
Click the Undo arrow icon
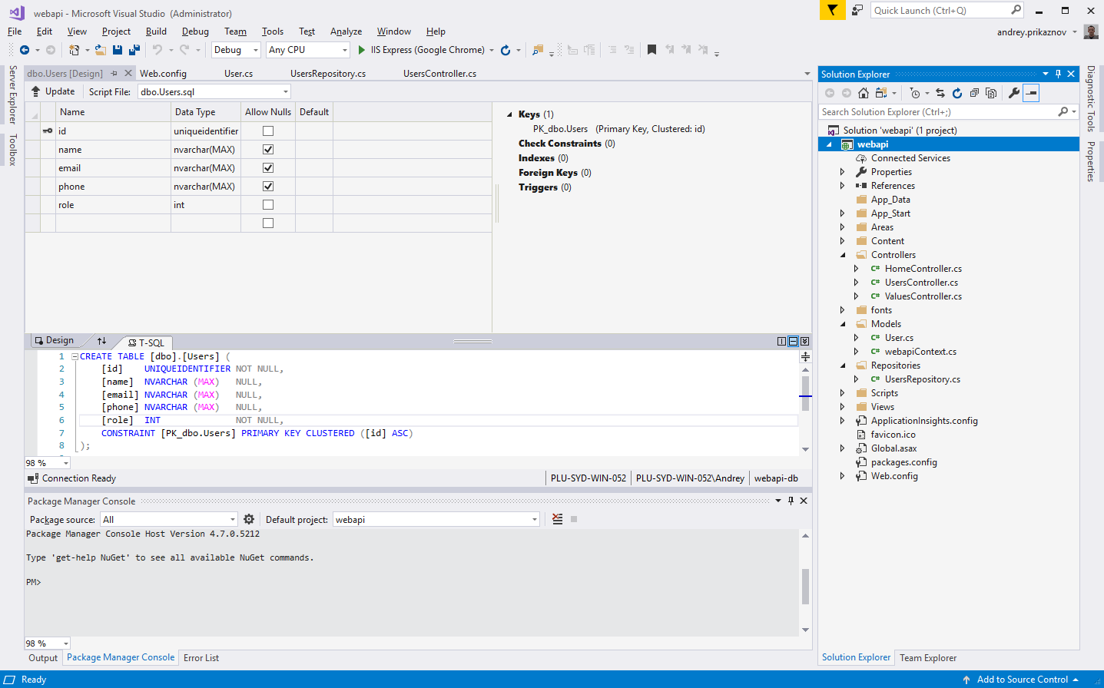[x=157, y=50]
